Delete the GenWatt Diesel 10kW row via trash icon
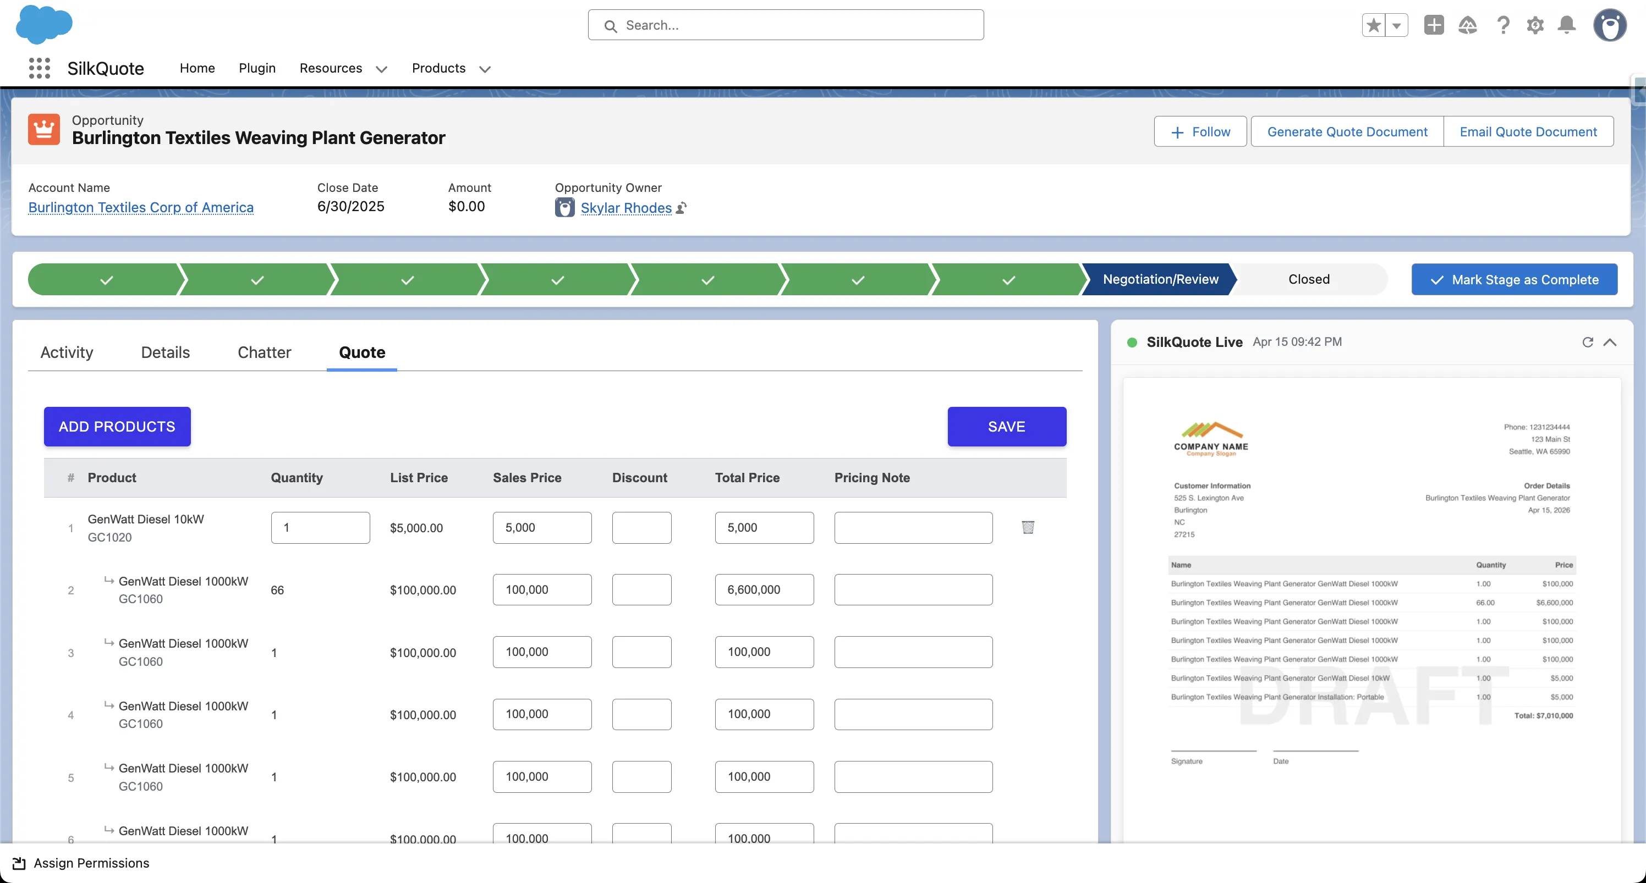The height and width of the screenshot is (883, 1646). 1028,527
